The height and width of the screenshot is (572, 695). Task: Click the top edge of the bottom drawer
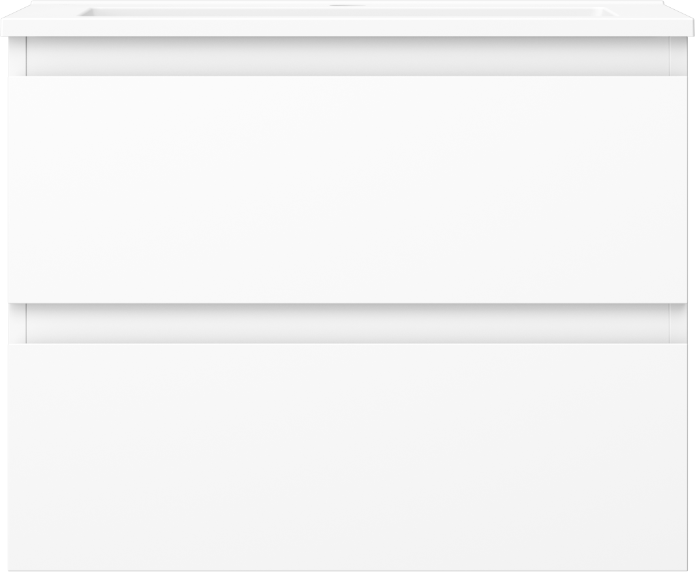[x=348, y=344]
